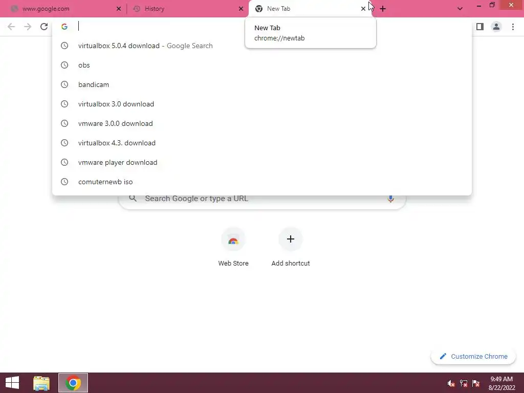Open the profile avatar menu
524x393 pixels.
[496, 27]
